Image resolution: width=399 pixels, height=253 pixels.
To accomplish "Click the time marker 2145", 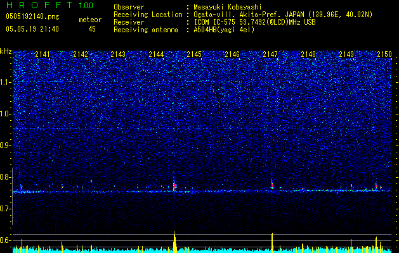I will (194, 54).
